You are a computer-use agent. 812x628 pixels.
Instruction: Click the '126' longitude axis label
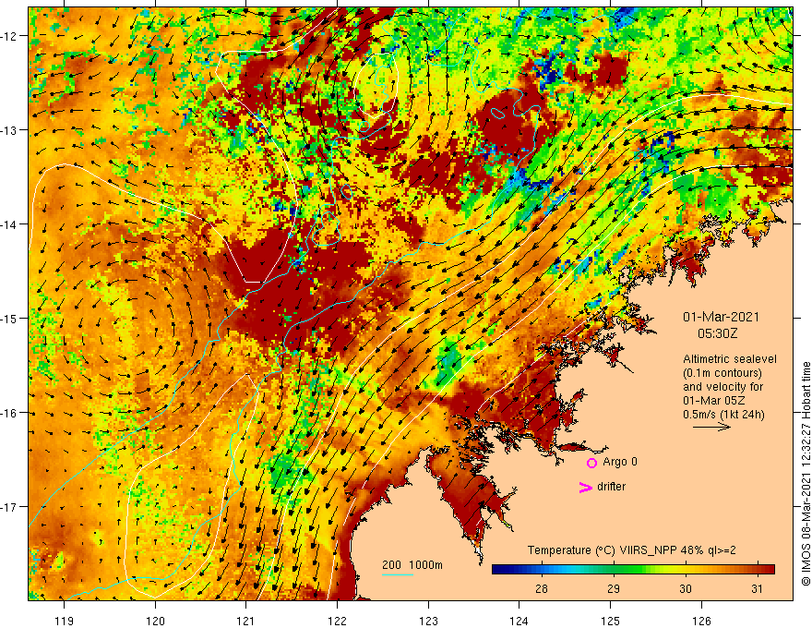701,621
